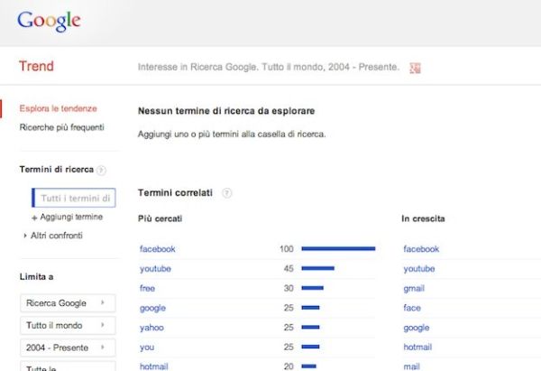Click the Google logo
Viewport: 541px width, 371px height.
click(x=49, y=21)
